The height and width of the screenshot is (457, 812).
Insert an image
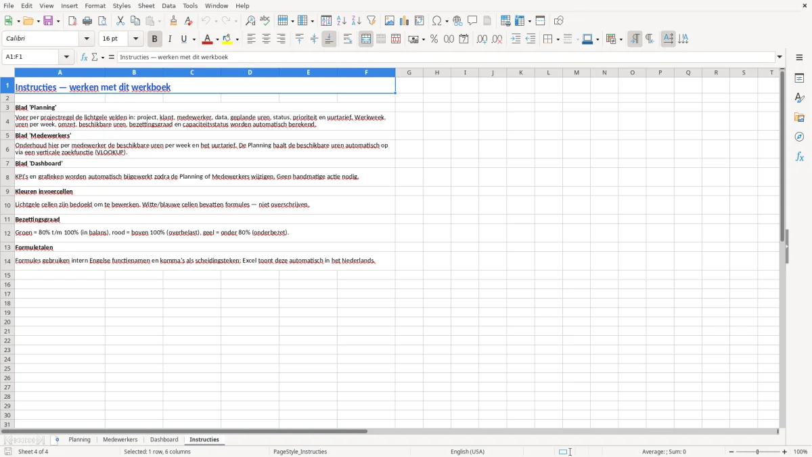click(390, 21)
